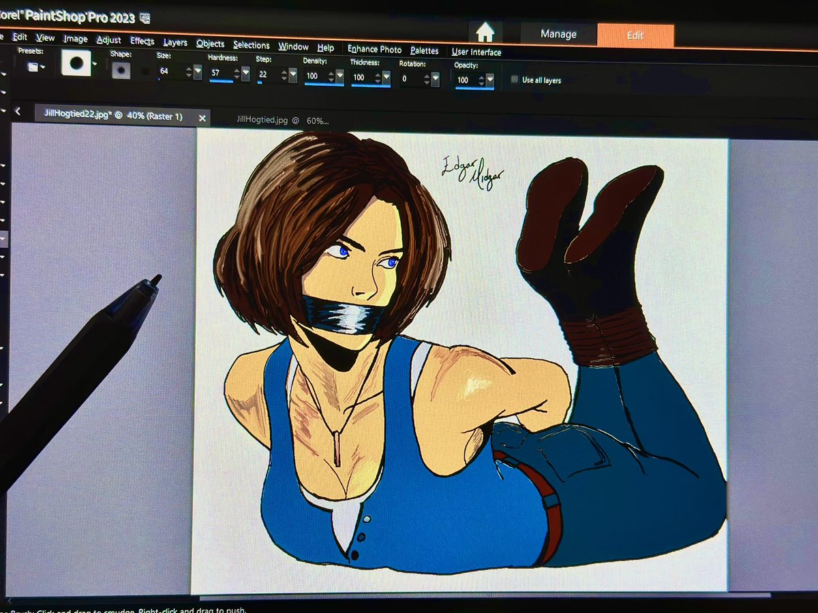The height and width of the screenshot is (613, 818).
Task: Click the brush tip preview thumbnail
Action: pos(76,63)
